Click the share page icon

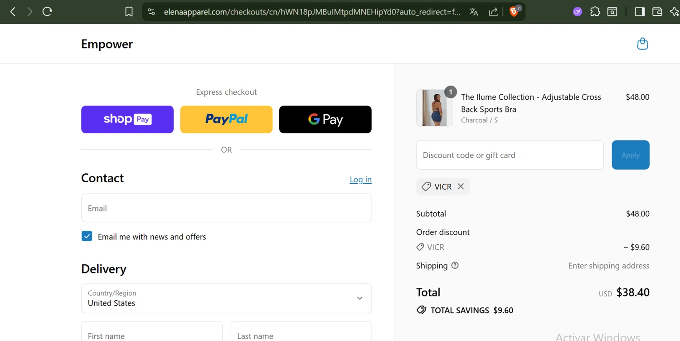[x=493, y=12]
